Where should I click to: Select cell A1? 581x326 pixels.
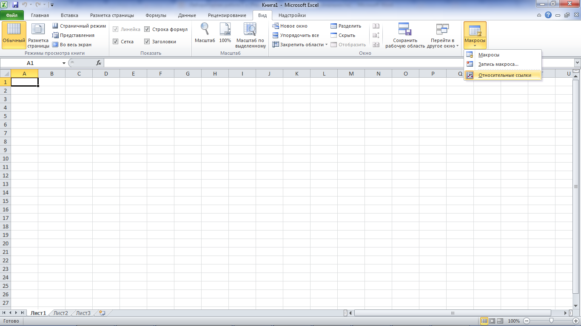click(24, 82)
